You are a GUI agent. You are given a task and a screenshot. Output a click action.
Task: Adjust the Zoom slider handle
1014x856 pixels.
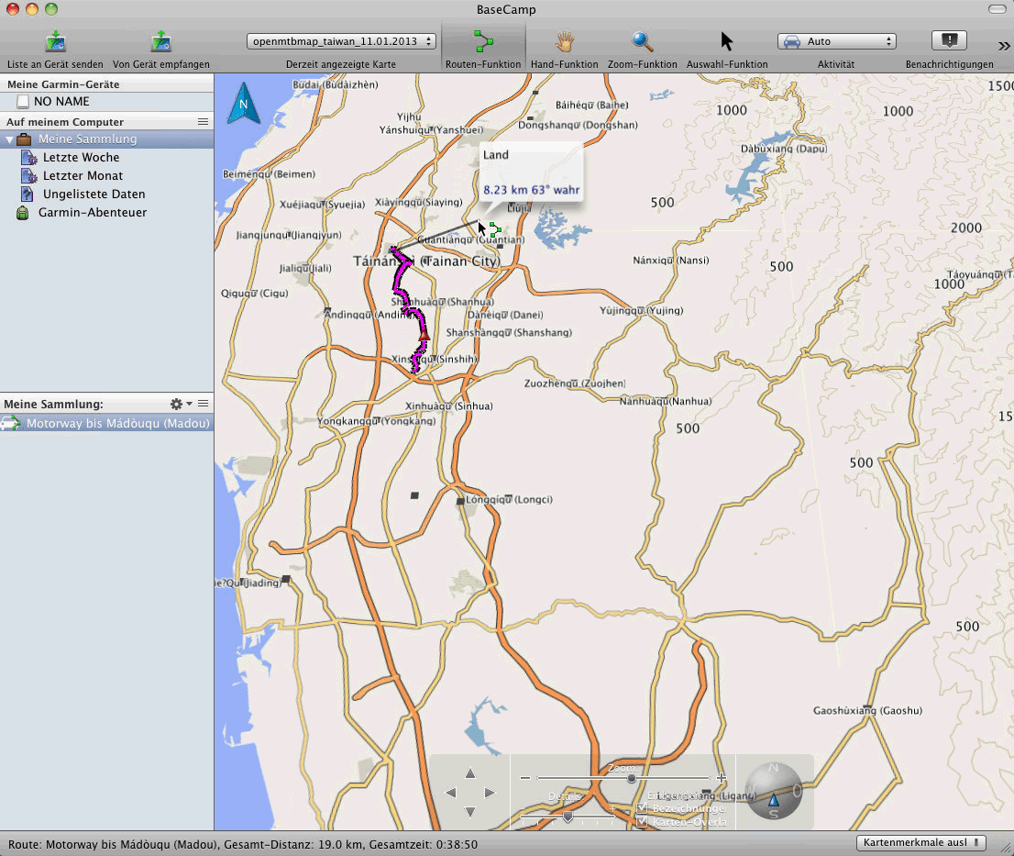point(631,778)
